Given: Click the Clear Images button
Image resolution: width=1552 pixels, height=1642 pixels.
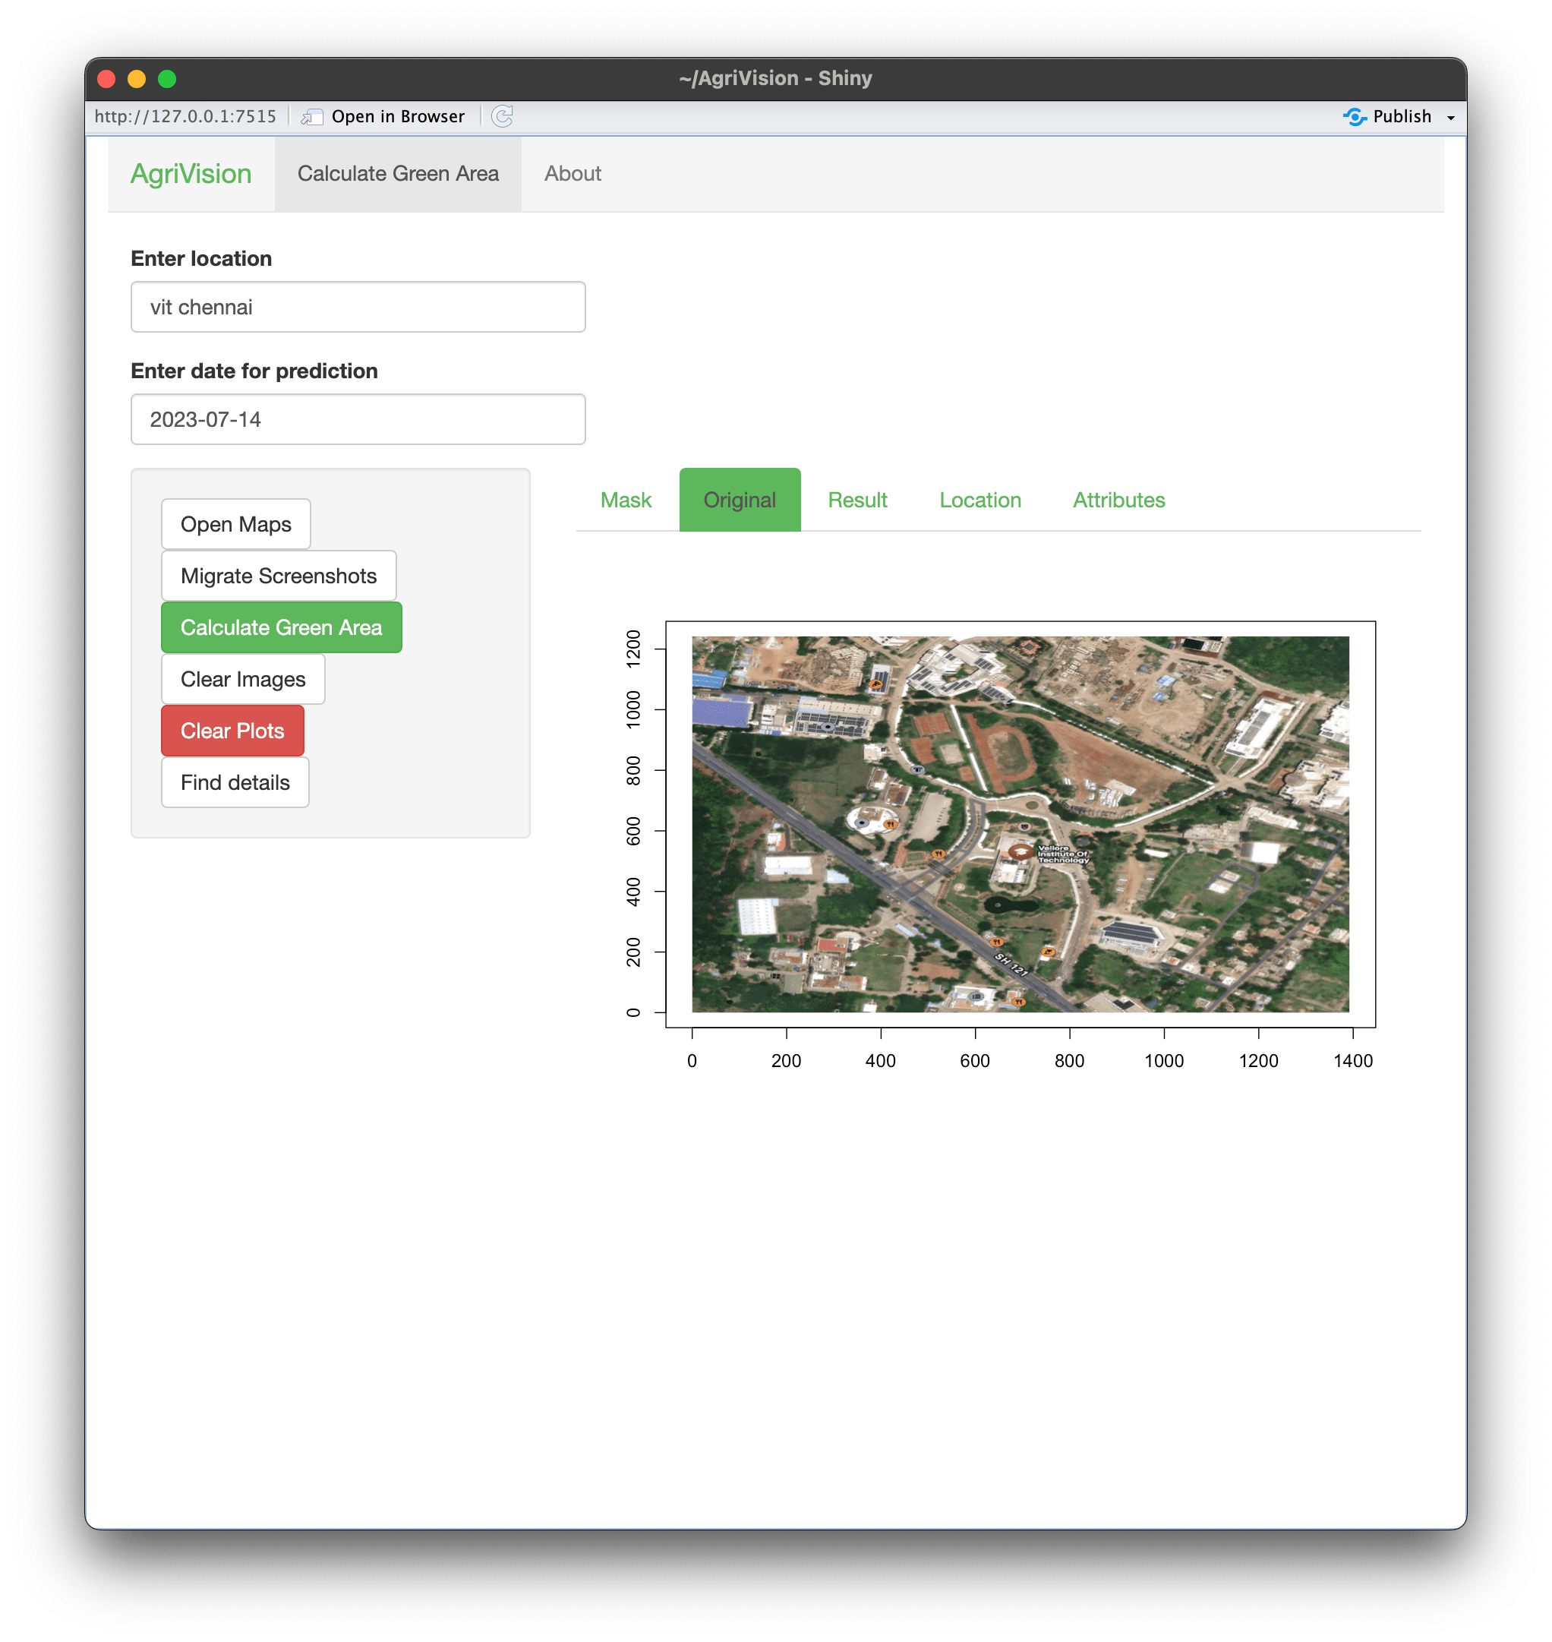Looking at the screenshot, I should tap(242, 679).
